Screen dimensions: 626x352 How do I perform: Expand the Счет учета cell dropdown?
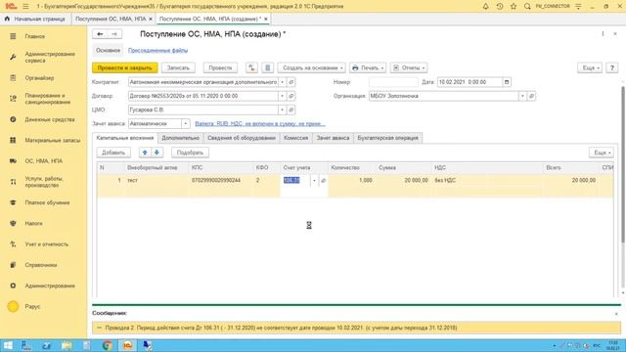coord(314,181)
